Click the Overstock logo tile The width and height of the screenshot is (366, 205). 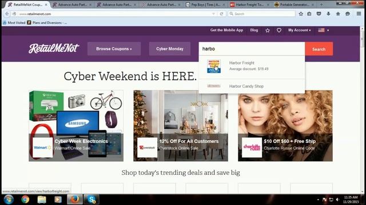(x=147, y=147)
